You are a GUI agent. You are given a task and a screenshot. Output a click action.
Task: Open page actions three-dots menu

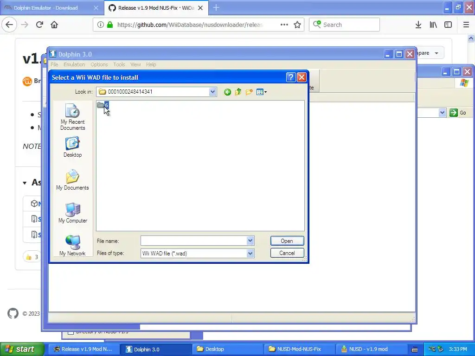tap(284, 25)
